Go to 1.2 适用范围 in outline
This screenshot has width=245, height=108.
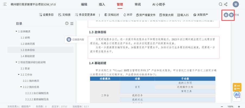point(28,44)
